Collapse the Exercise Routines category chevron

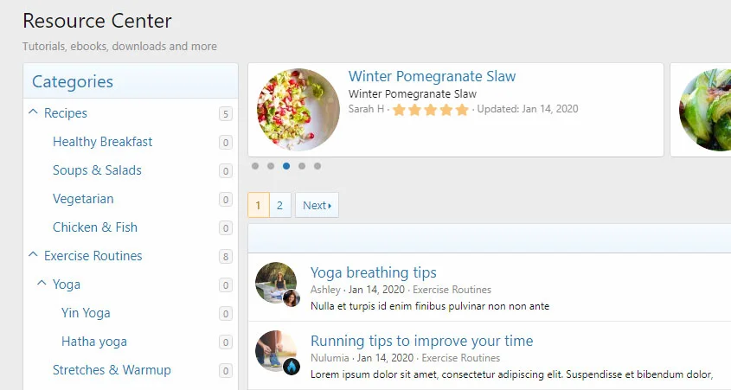coord(34,255)
